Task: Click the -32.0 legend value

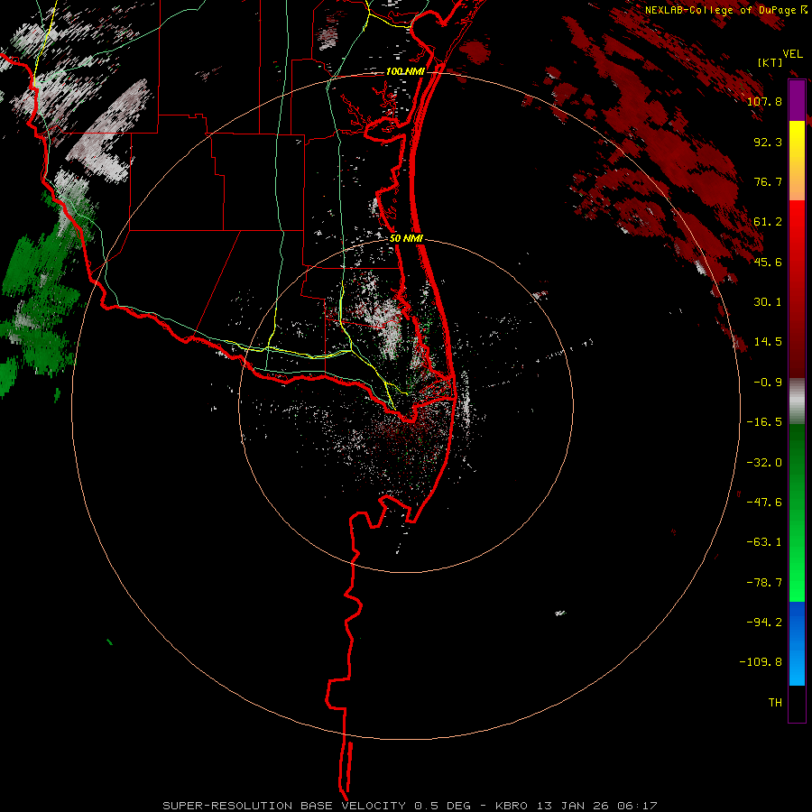Action: tap(764, 463)
